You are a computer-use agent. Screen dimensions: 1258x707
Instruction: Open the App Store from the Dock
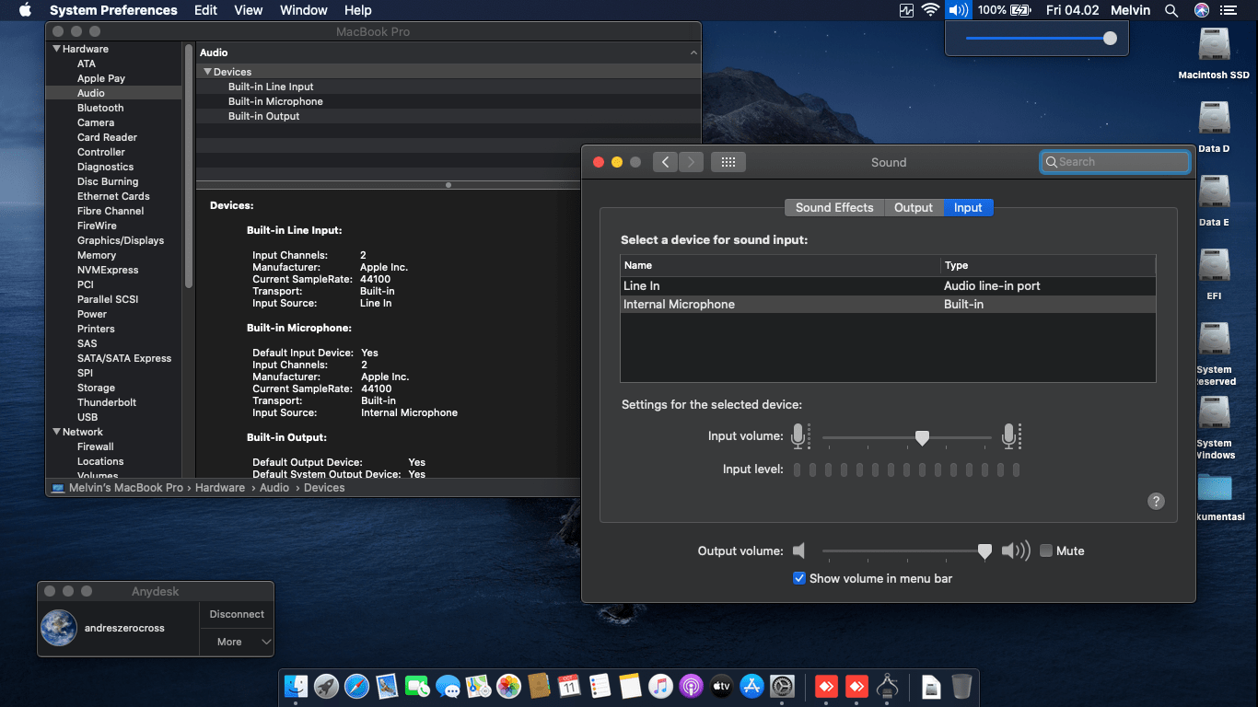coord(751,687)
